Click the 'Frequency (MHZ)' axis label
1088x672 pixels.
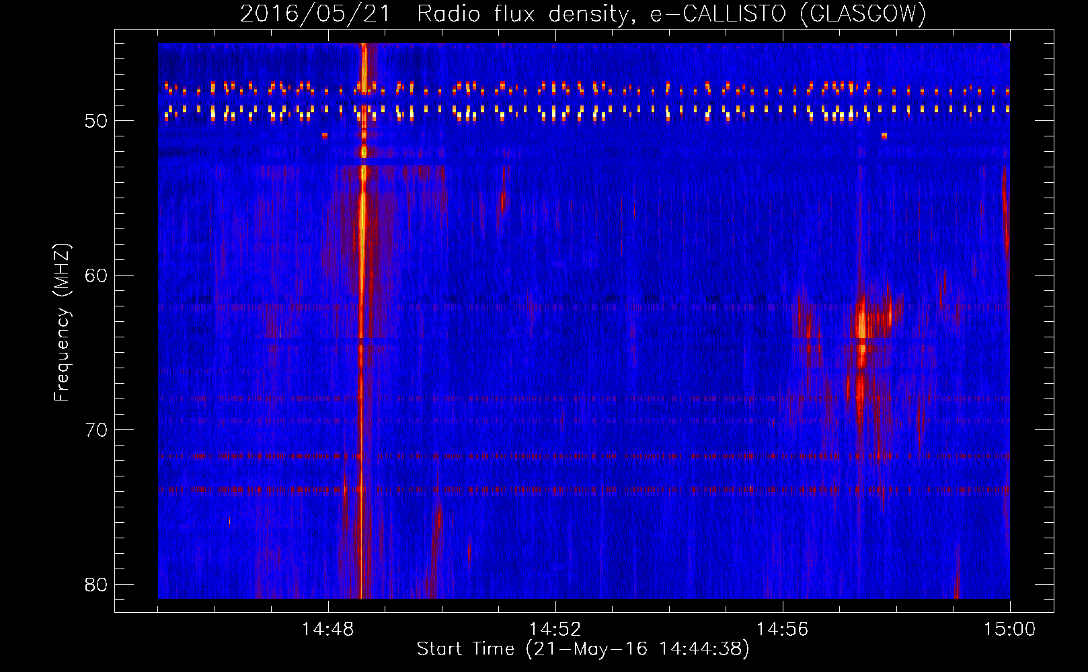62,323
